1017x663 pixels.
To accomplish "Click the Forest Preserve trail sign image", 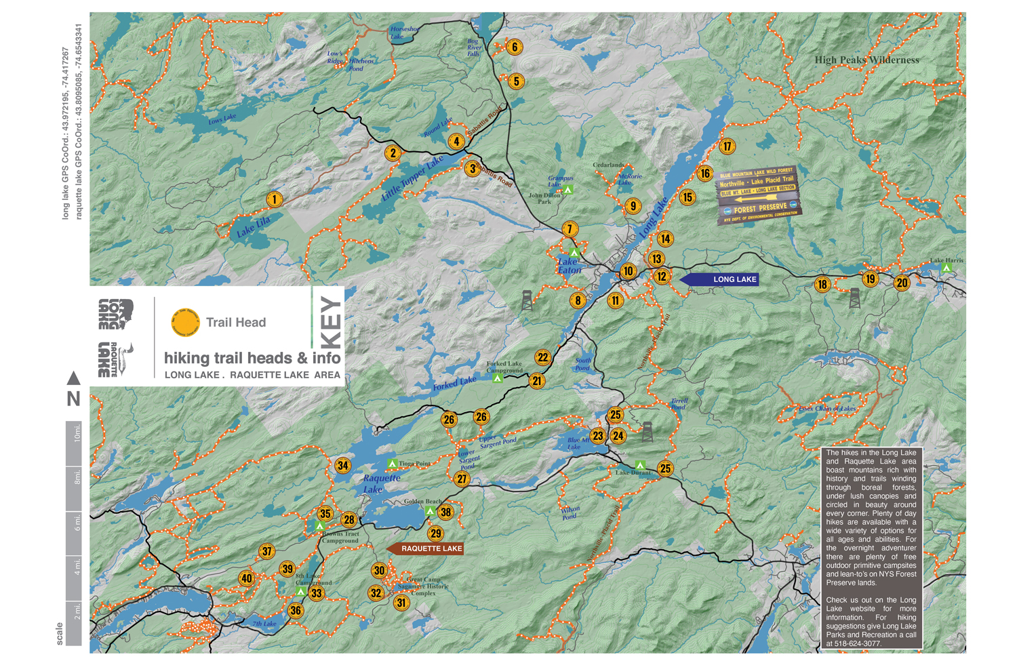I will [x=758, y=195].
